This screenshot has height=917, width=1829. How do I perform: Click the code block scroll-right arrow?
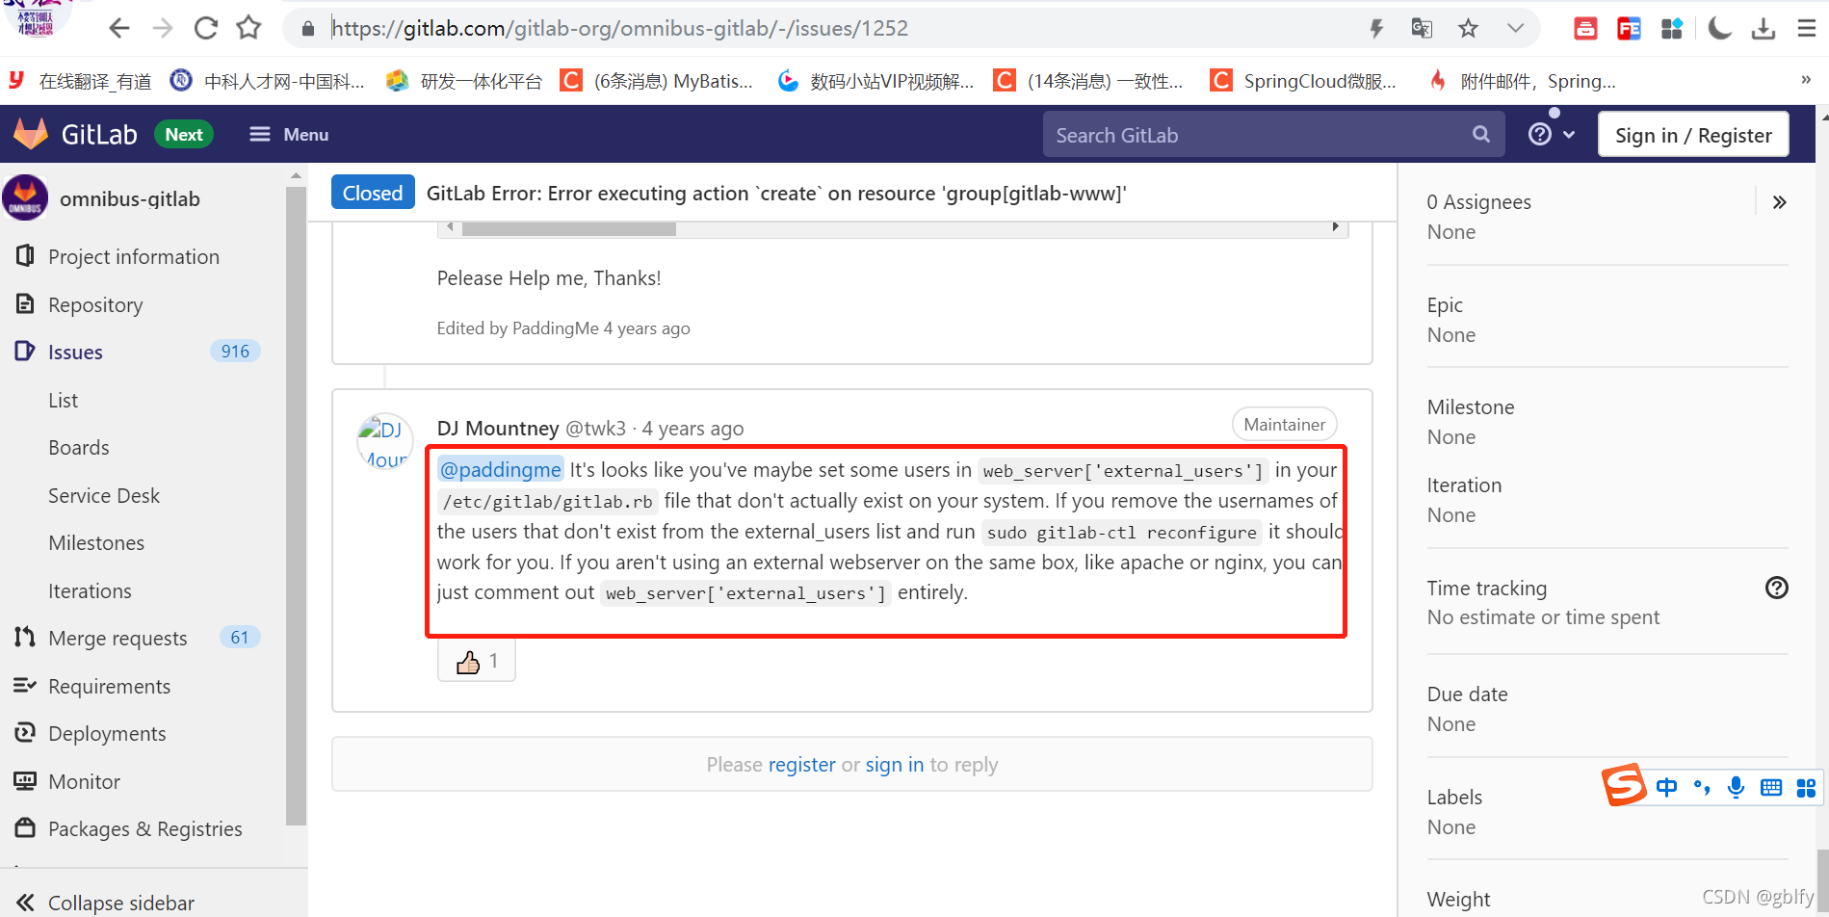(x=1335, y=227)
